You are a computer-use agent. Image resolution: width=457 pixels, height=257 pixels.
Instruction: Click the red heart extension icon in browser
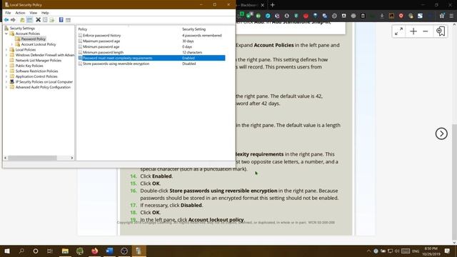[x=306, y=16]
